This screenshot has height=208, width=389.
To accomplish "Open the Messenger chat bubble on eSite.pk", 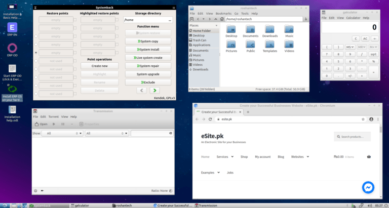I will click(368, 187).
